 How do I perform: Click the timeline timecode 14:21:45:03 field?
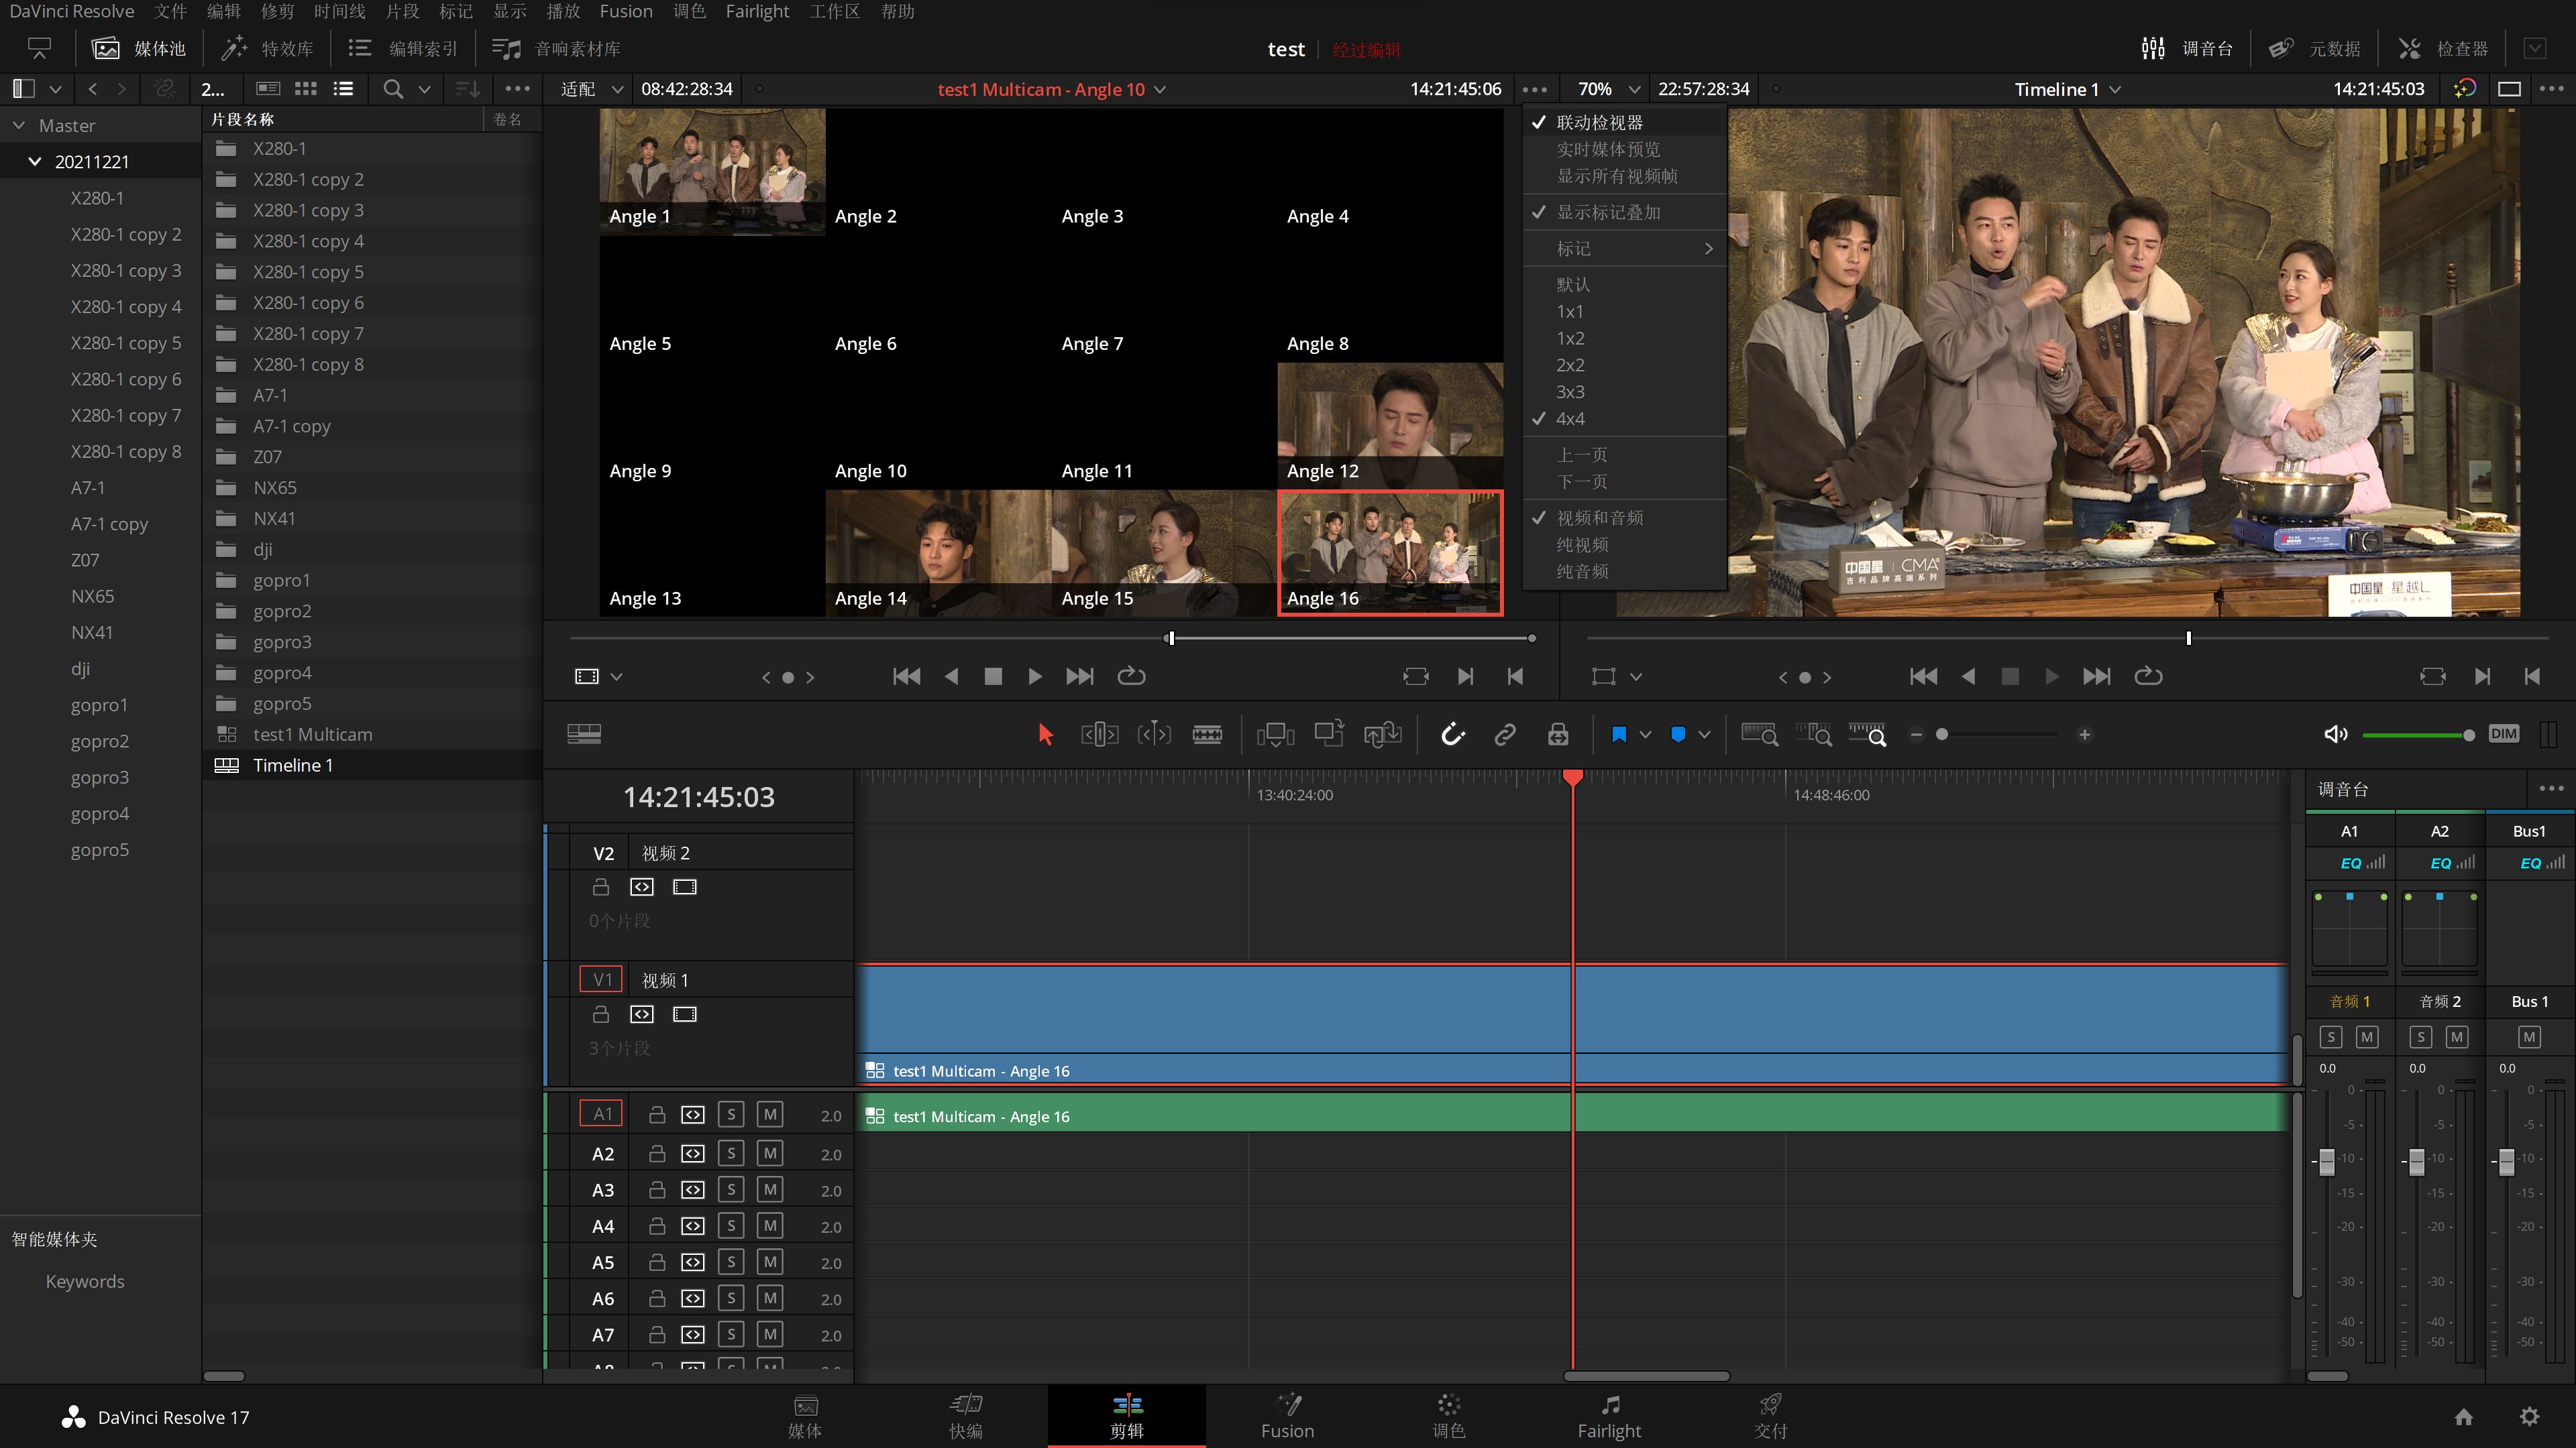[x=699, y=796]
